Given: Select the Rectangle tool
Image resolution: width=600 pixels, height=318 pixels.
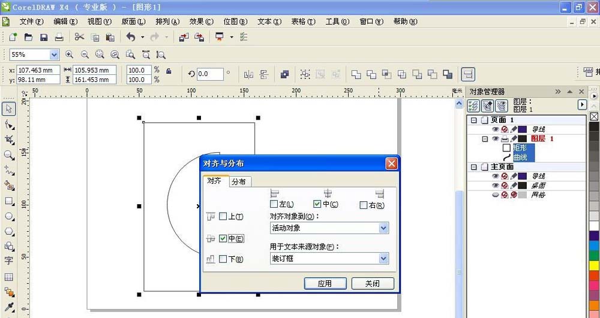Looking at the screenshot, I should [x=9, y=201].
